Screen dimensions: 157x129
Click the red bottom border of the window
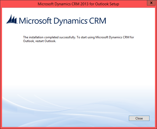[x=78, y=128]
